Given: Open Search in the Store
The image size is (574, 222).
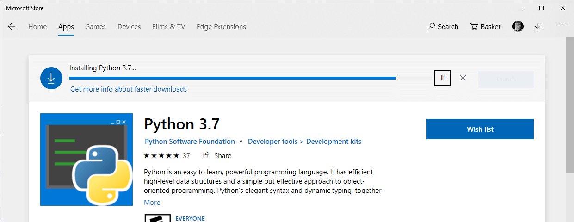Looking at the screenshot, I should point(443,27).
